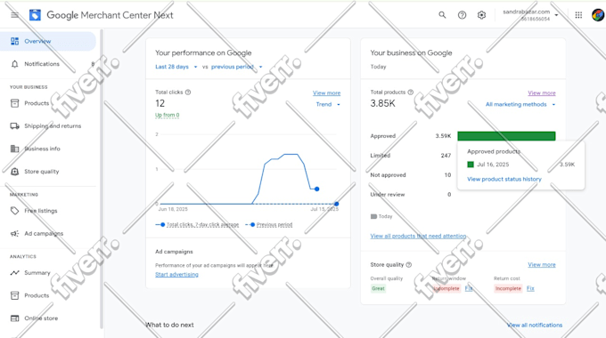Click View more in Total products card
This screenshot has width=606, height=338.
[542, 93]
